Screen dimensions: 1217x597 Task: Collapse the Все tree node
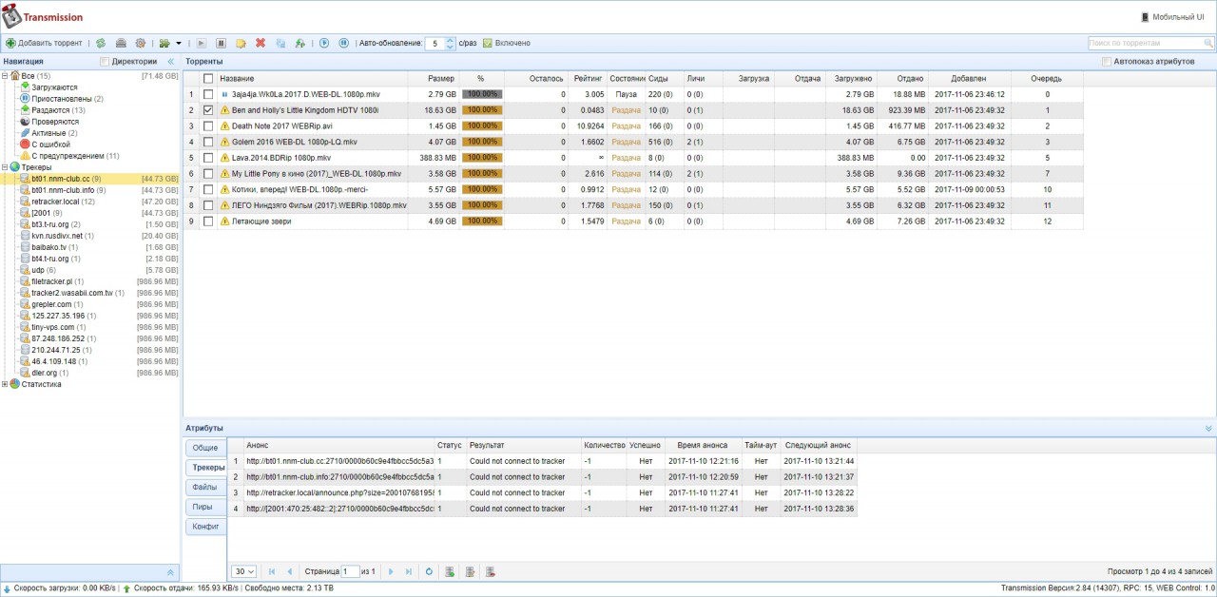[5, 76]
